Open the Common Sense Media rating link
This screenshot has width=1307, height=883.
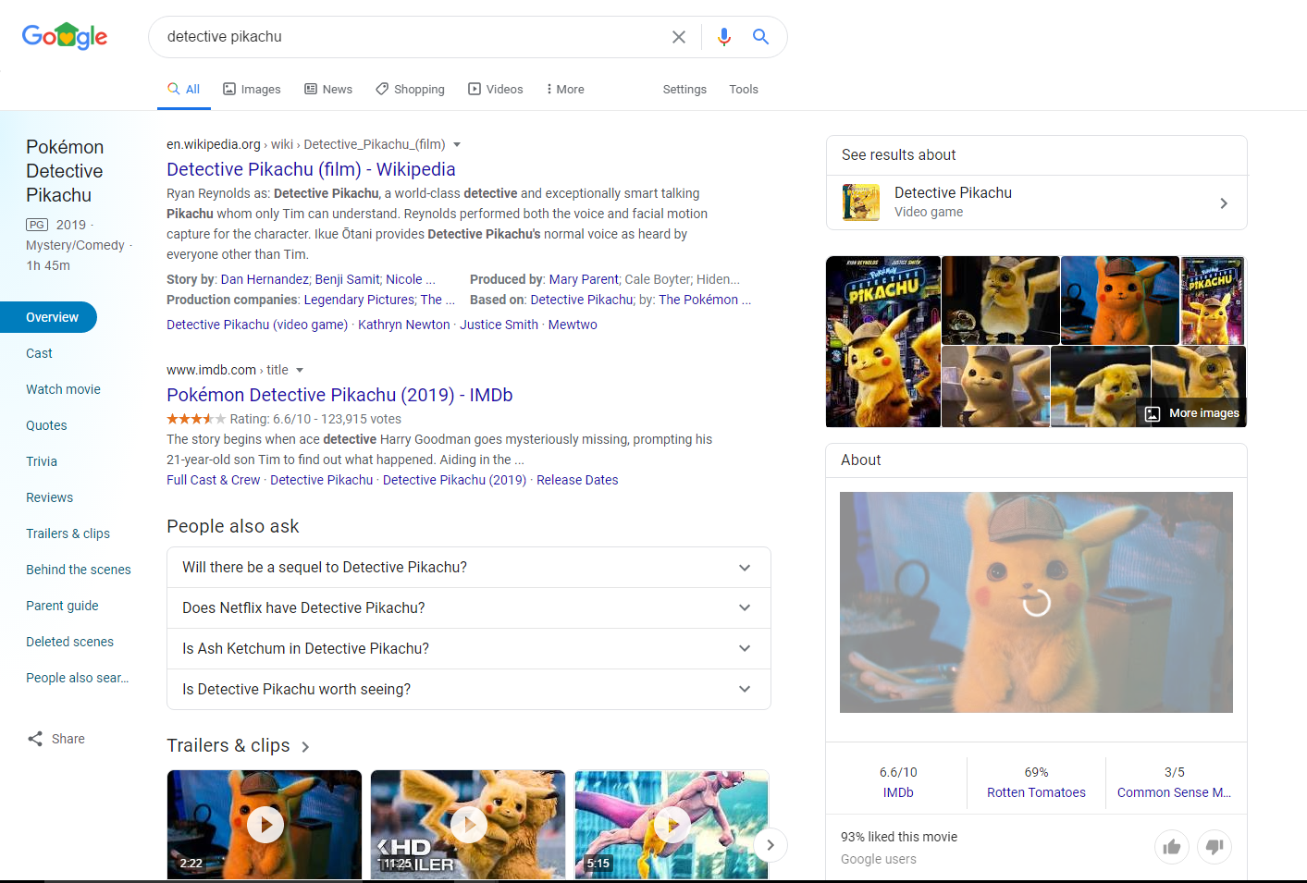tap(1174, 792)
